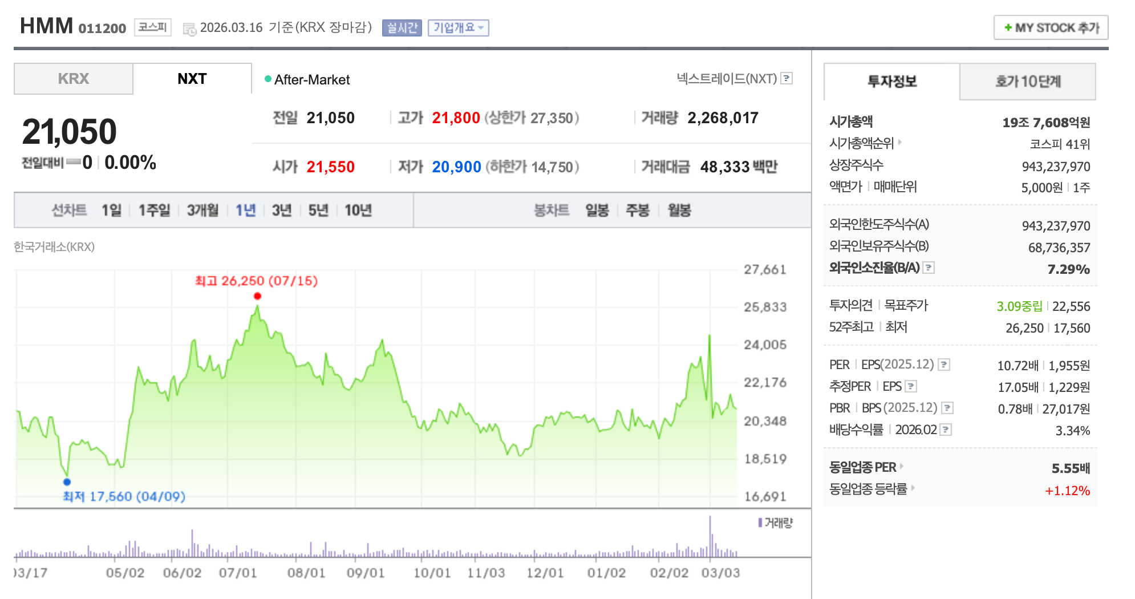Open the 투자정보 tab
This screenshot has height=599, width=1135.
[892, 82]
